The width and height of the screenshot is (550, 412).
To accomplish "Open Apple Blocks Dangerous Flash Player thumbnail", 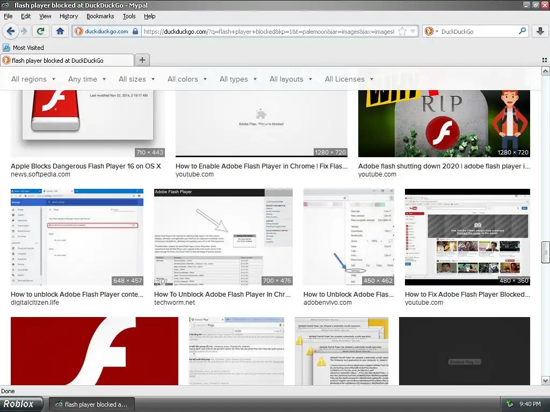I will (x=88, y=124).
